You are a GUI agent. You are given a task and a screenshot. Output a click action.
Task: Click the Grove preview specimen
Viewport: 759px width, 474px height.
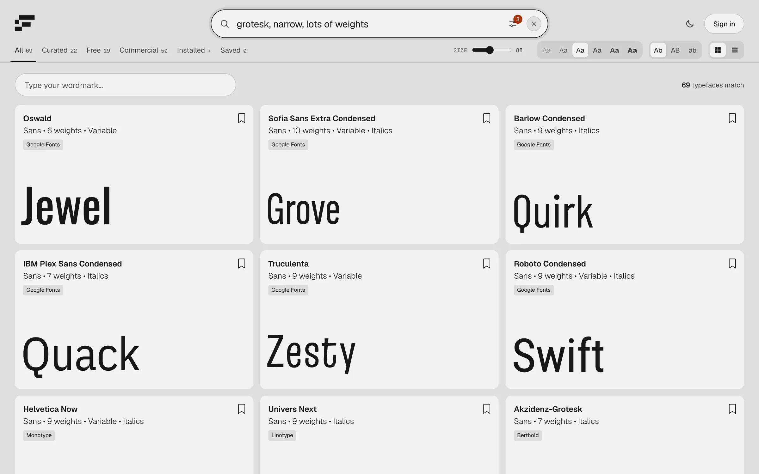[x=304, y=209]
